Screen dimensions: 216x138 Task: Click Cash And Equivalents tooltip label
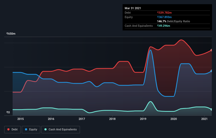[x=139, y=26]
